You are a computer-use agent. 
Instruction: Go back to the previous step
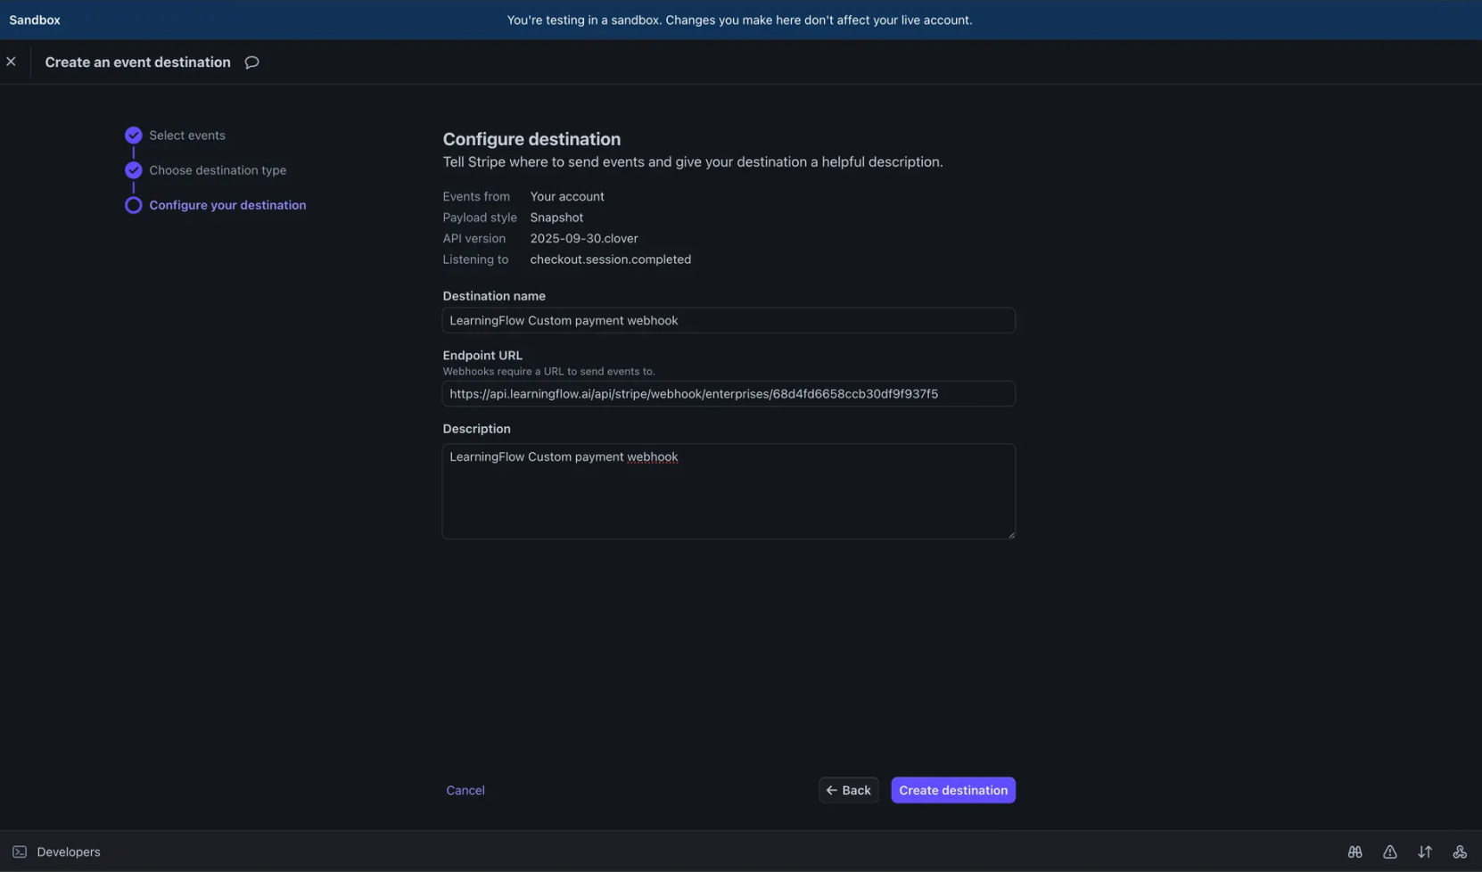(x=847, y=790)
